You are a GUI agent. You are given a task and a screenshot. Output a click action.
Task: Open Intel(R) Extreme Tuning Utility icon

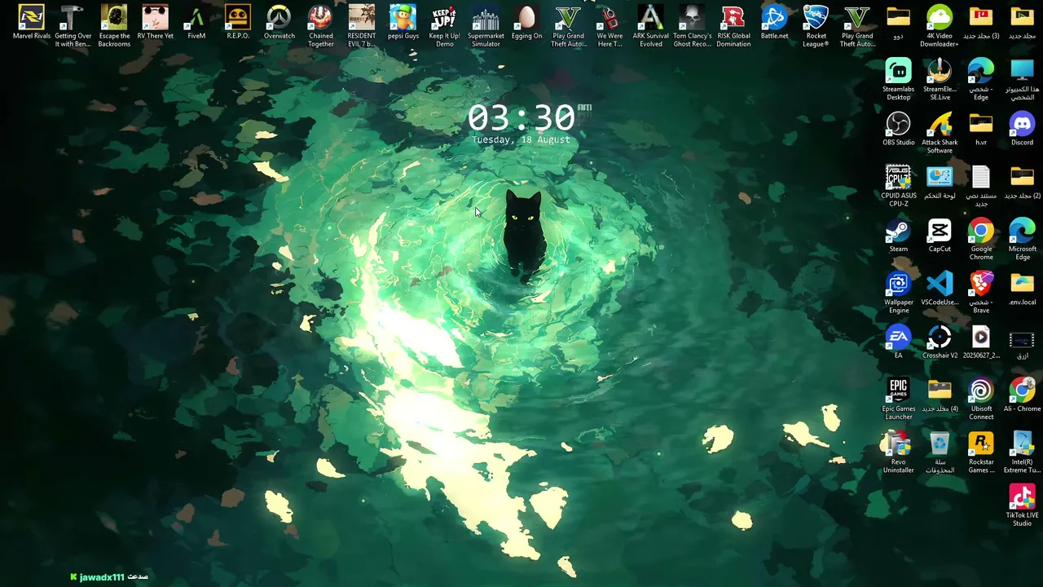[1022, 452]
